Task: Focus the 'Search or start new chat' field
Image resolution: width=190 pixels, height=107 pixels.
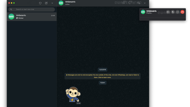Action: click(x=32, y=9)
